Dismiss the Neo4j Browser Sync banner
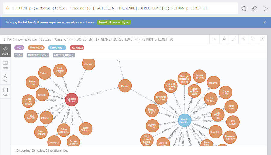The image size is (271, 155). [x=264, y=22]
